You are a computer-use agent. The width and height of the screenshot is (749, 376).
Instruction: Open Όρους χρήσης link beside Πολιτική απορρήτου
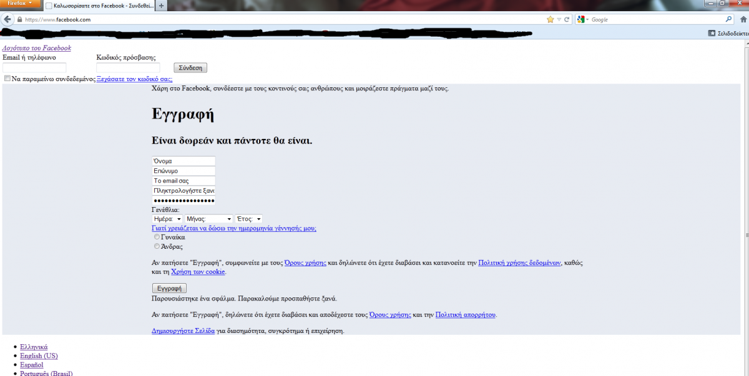tap(390, 315)
